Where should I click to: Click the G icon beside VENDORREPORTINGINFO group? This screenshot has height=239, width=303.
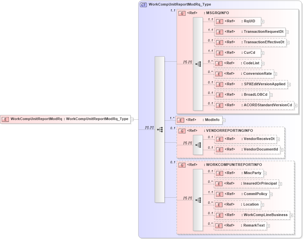(x=181, y=130)
